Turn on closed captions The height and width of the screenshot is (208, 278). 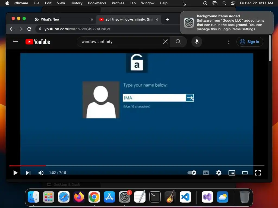(x=206, y=173)
